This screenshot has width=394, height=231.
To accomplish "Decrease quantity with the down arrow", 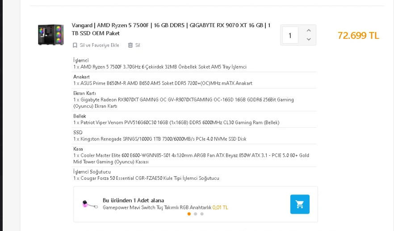I will click(x=308, y=40).
